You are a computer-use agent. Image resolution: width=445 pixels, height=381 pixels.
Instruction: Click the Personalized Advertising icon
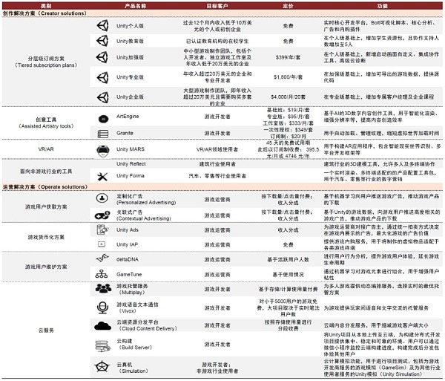click(x=102, y=199)
